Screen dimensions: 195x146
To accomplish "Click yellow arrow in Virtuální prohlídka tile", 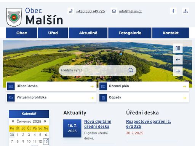I will (x=92, y=98).
